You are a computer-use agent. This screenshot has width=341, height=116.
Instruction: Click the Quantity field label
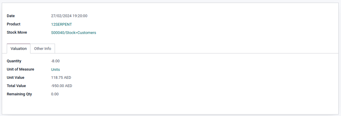[x=14, y=61]
